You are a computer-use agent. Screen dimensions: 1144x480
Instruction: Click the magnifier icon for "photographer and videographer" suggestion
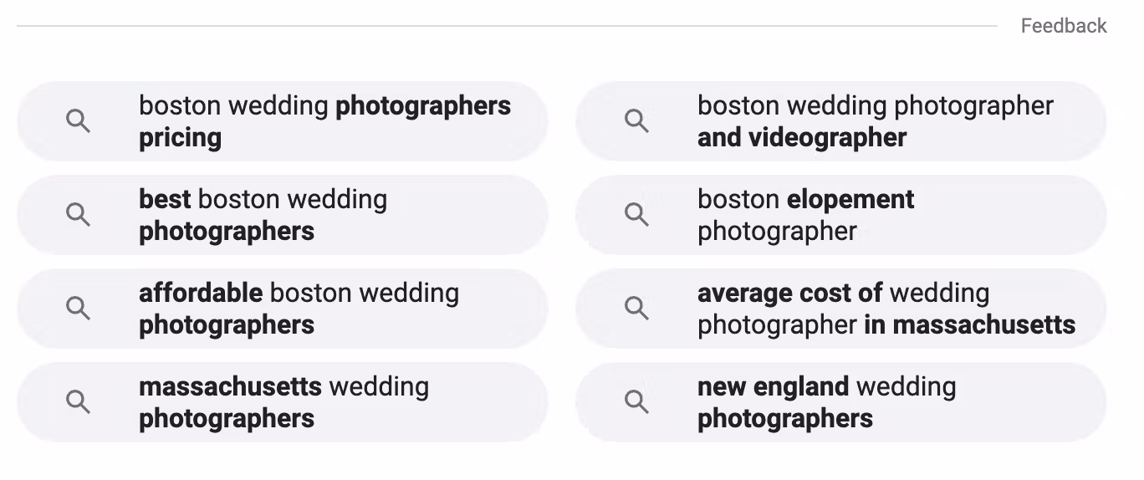pos(637,121)
